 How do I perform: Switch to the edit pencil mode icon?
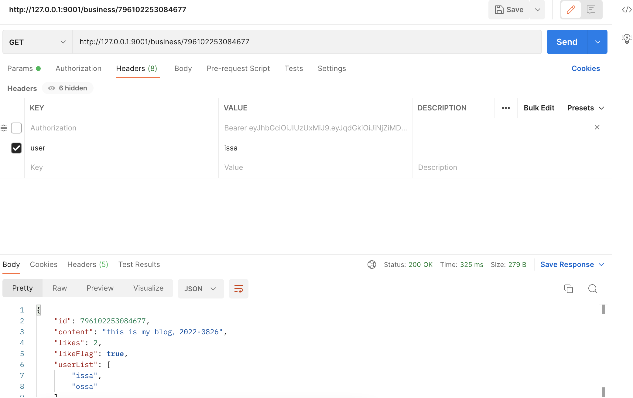point(571,10)
